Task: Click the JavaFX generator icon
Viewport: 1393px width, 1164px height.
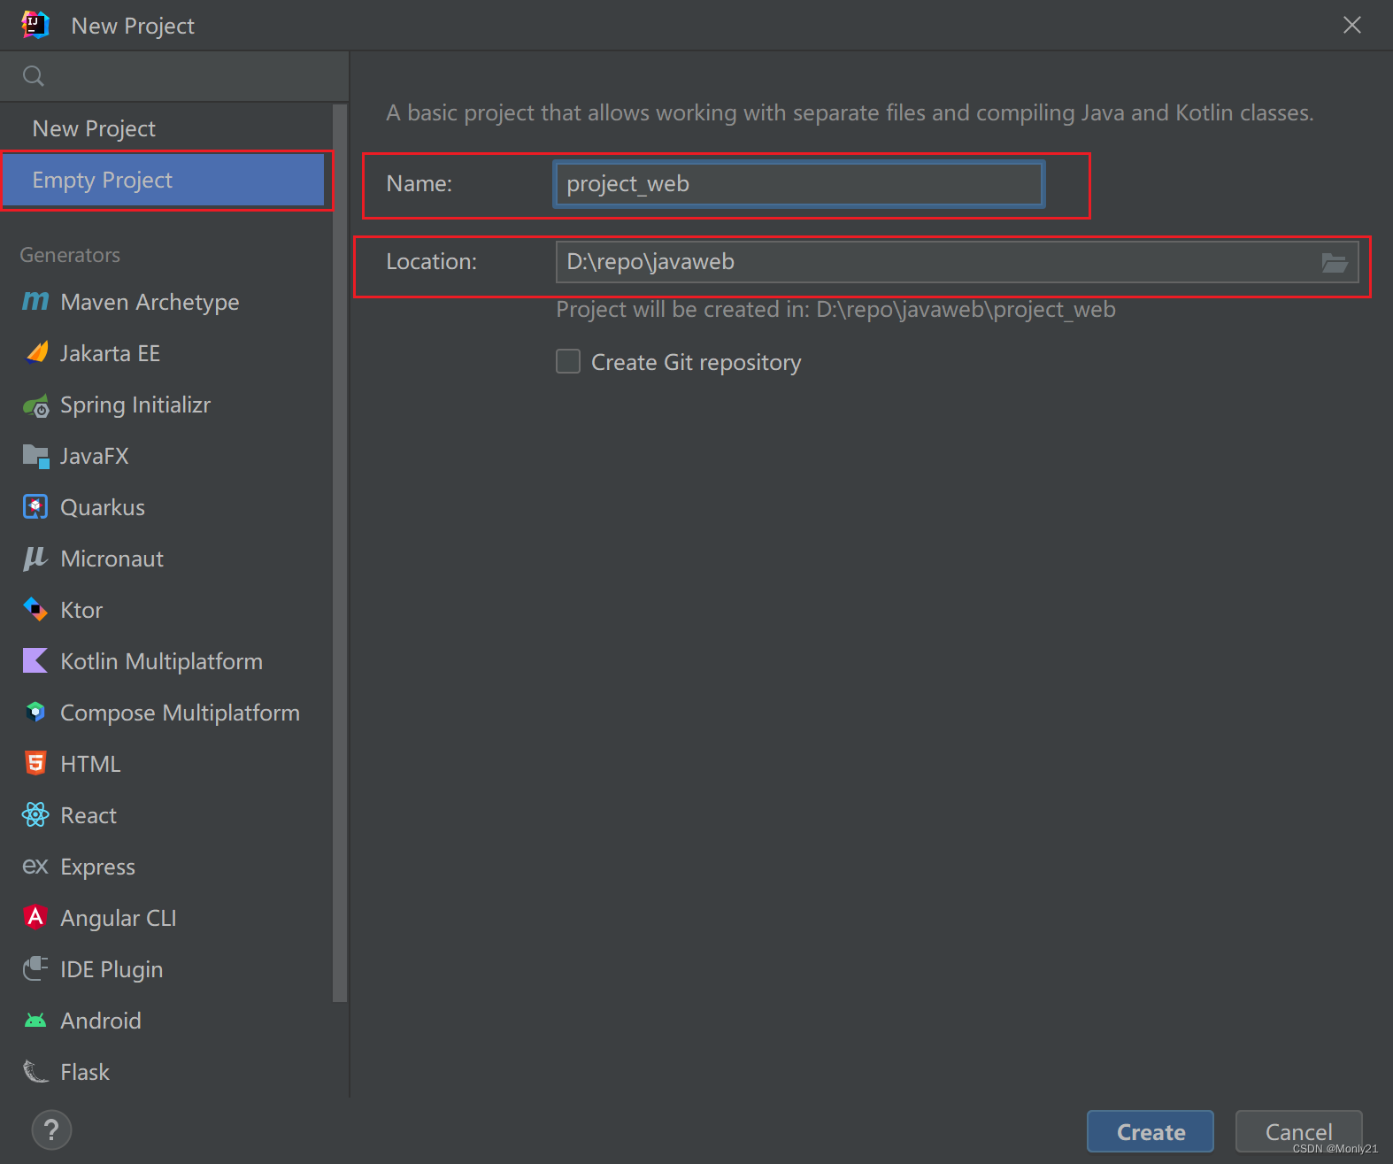Action: pos(36,456)
